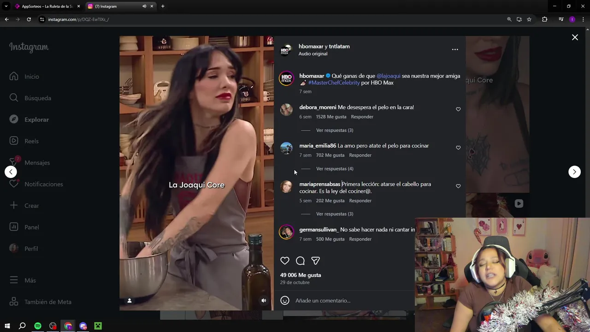Open Chrome three-dot menu
This screenshot has width=590, height=332.
tap(583, 19)
